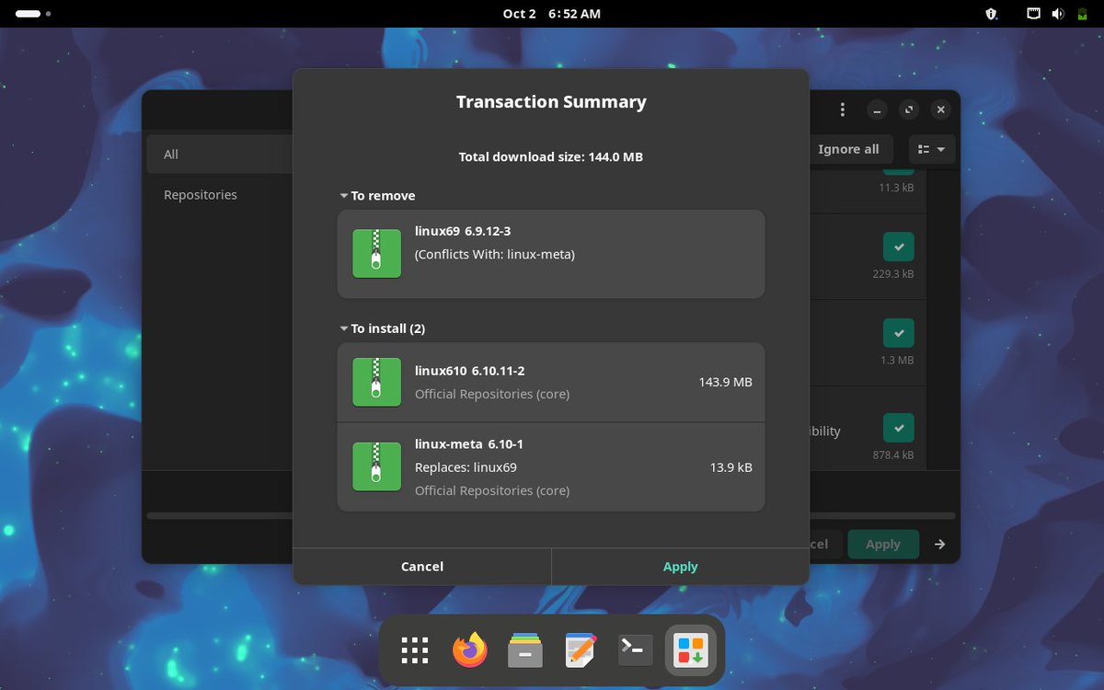This screenshot has width=1104, height=690.
Task: Click the Replaces: linux69 text
Action: click(466, 467)
